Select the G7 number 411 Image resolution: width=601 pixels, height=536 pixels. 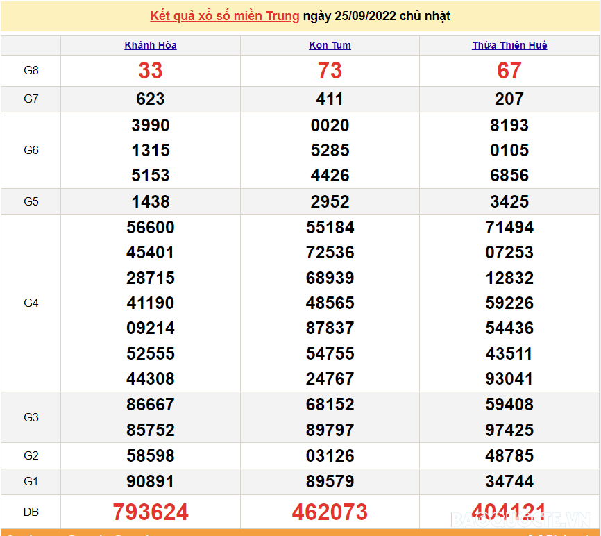[x=330, y=99]
